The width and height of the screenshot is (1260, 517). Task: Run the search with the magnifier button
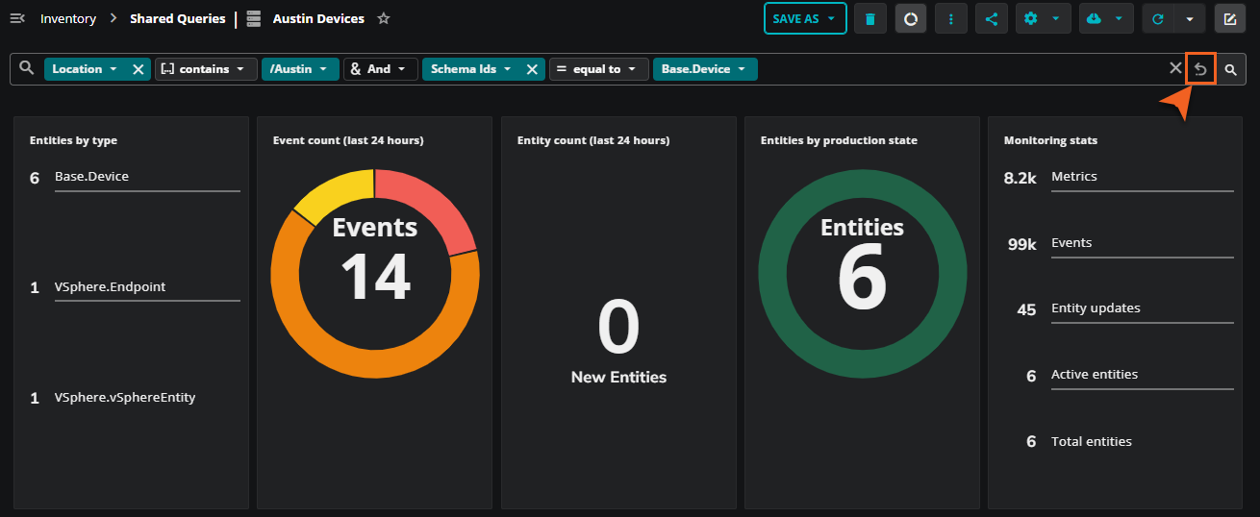[x=1230, y=69]
